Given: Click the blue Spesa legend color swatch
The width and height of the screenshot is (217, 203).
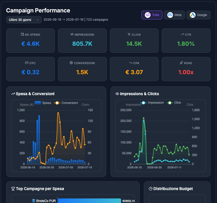Looking at the screenshot, I should 38,103.
